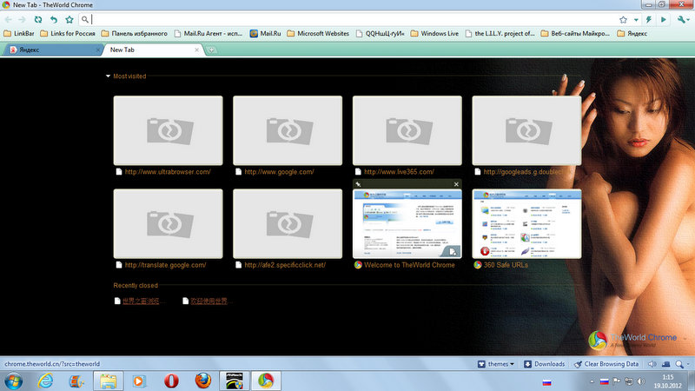Open Панель избранного bookmark folder
Image resolution: width=695 pixels, height=391 pixels.
(135, 33)
